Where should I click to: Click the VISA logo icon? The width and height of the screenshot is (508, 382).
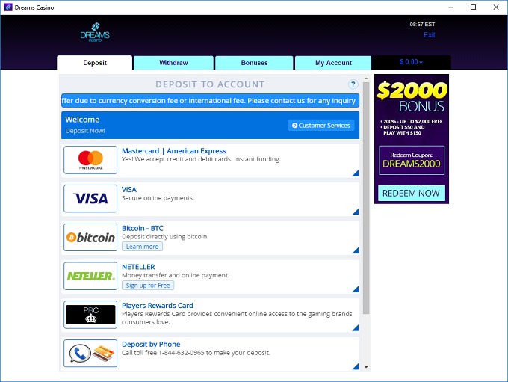90,198
